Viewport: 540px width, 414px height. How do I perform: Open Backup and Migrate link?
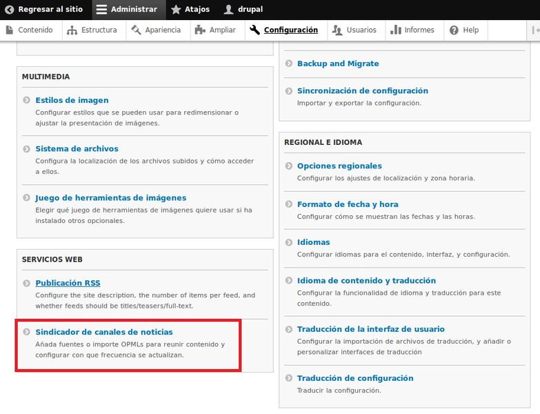point(338,63)
